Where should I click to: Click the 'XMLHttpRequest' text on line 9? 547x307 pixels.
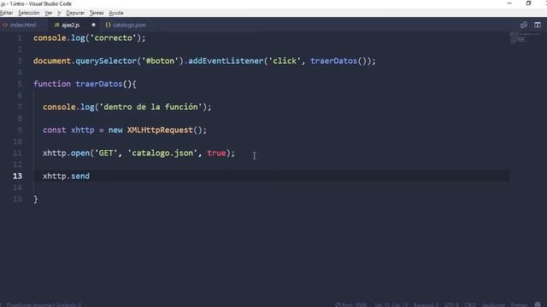[160, 130]
